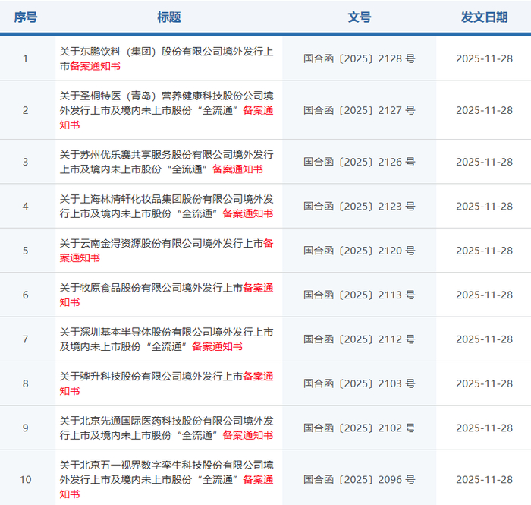Click the 发文日期 column header

[x=484, y=17]
